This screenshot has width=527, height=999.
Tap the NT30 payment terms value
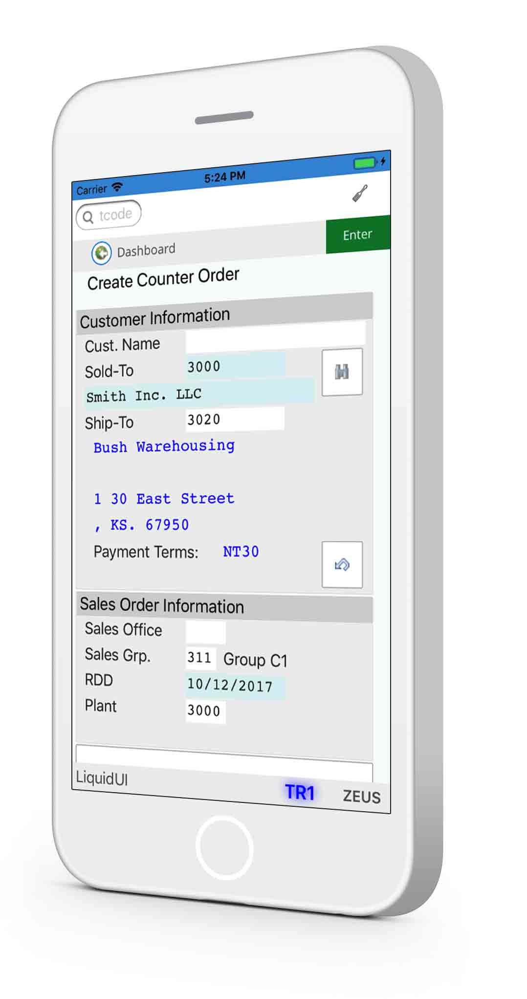241,552
